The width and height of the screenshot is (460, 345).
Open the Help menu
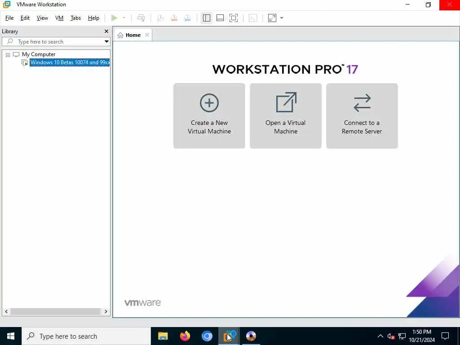[x=93, y=18]
